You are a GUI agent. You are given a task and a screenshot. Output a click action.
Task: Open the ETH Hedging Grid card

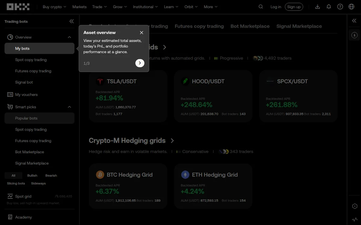point(213,186)
